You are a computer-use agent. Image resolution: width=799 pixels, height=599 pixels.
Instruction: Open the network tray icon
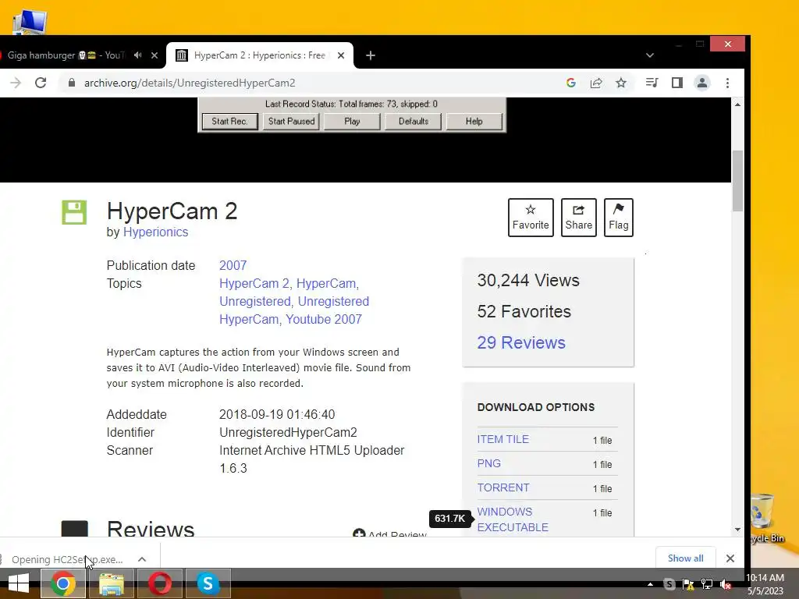point(707,584)
